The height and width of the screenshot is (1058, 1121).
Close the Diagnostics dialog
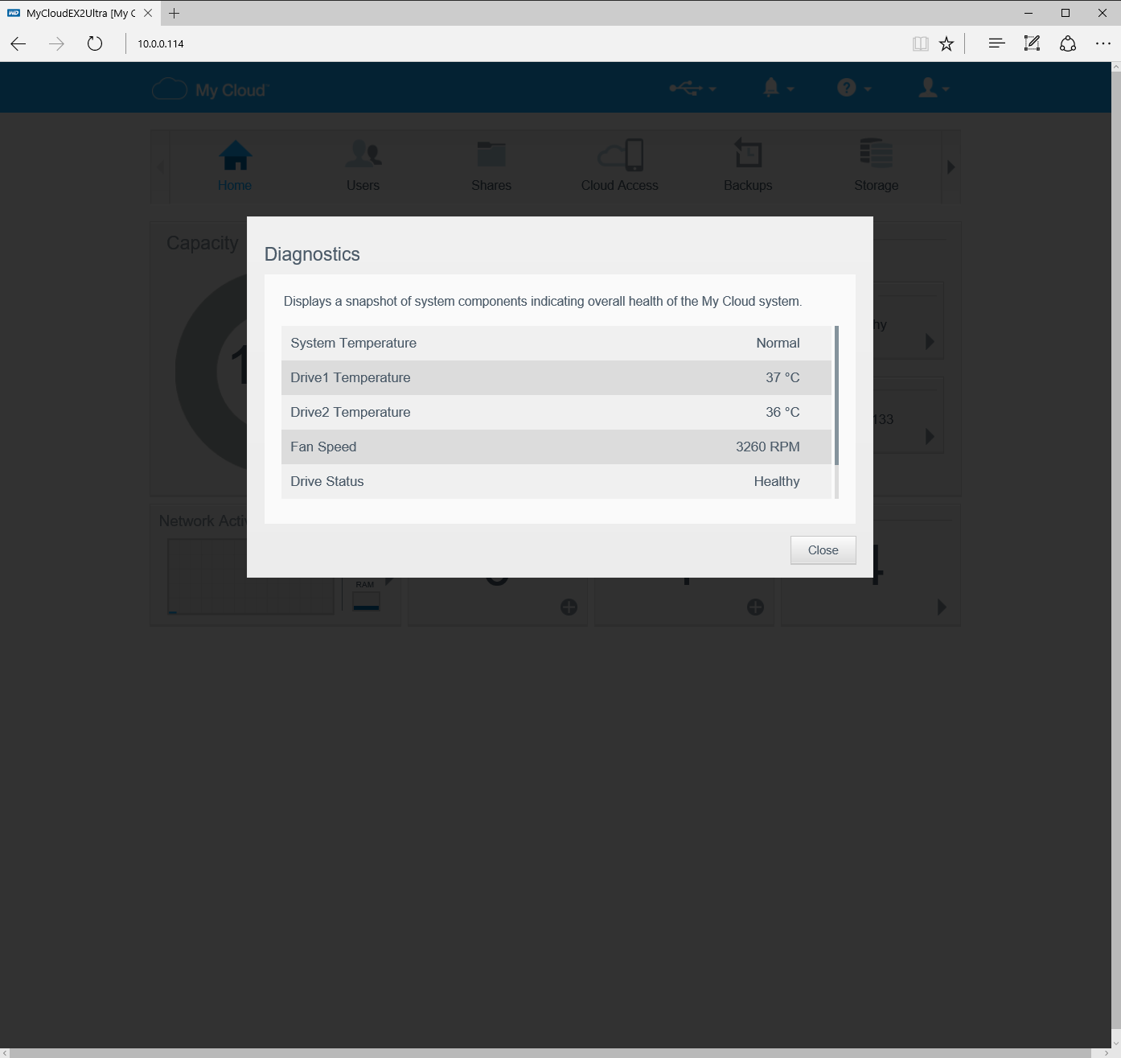tap(823, 550)
